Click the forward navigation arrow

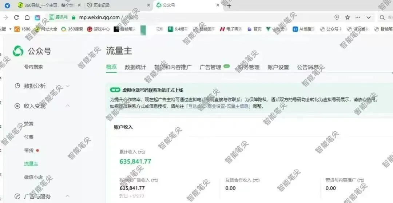5,17
